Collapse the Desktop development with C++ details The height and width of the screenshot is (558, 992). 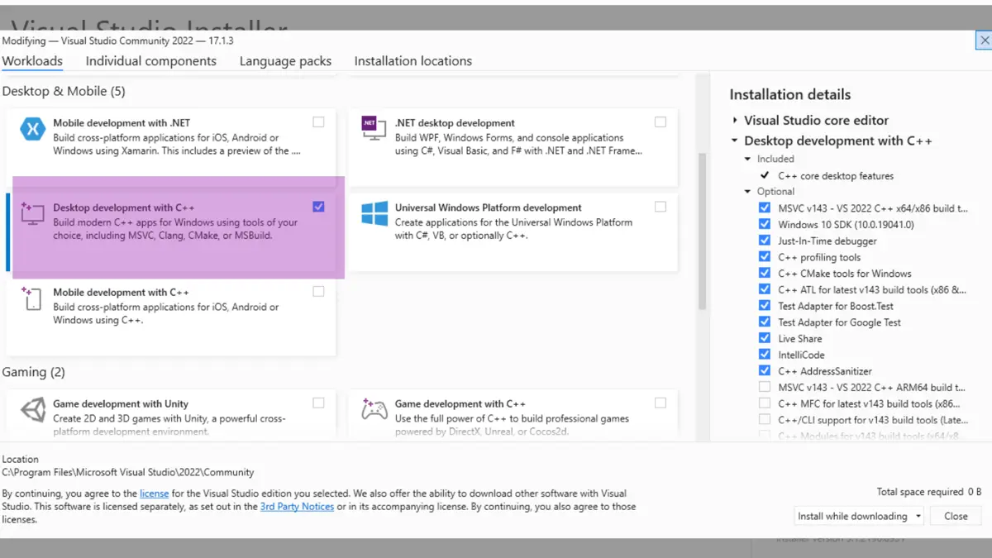pos(734,141)
